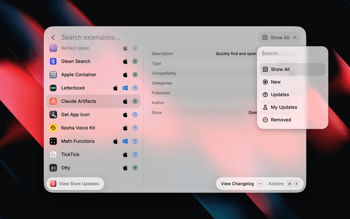The width and height of the screenshot is (350, 219).
Task: Select the TickTick extension row
Action: (x=94, y=154)
